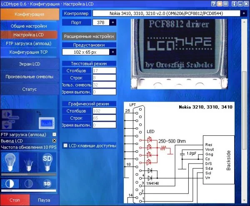
Task: Open the Конфигурация section
Action: (x=30, y=14)
